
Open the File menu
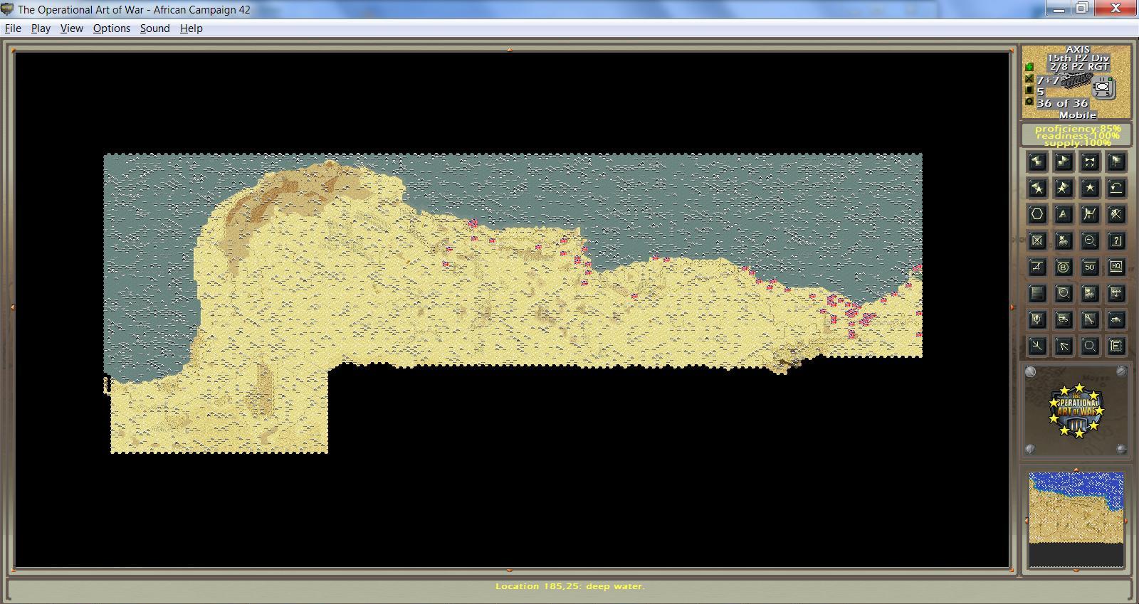click(x=13, y=28)
